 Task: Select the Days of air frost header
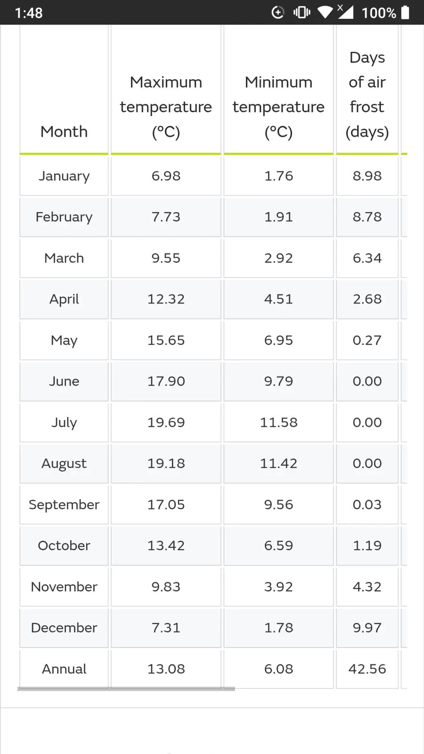(x=367, y=94)
